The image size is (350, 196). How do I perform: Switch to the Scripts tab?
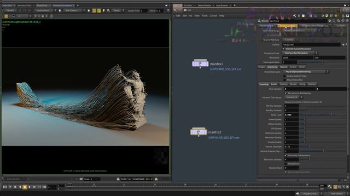pyautogui.click(x=293, y=67)
